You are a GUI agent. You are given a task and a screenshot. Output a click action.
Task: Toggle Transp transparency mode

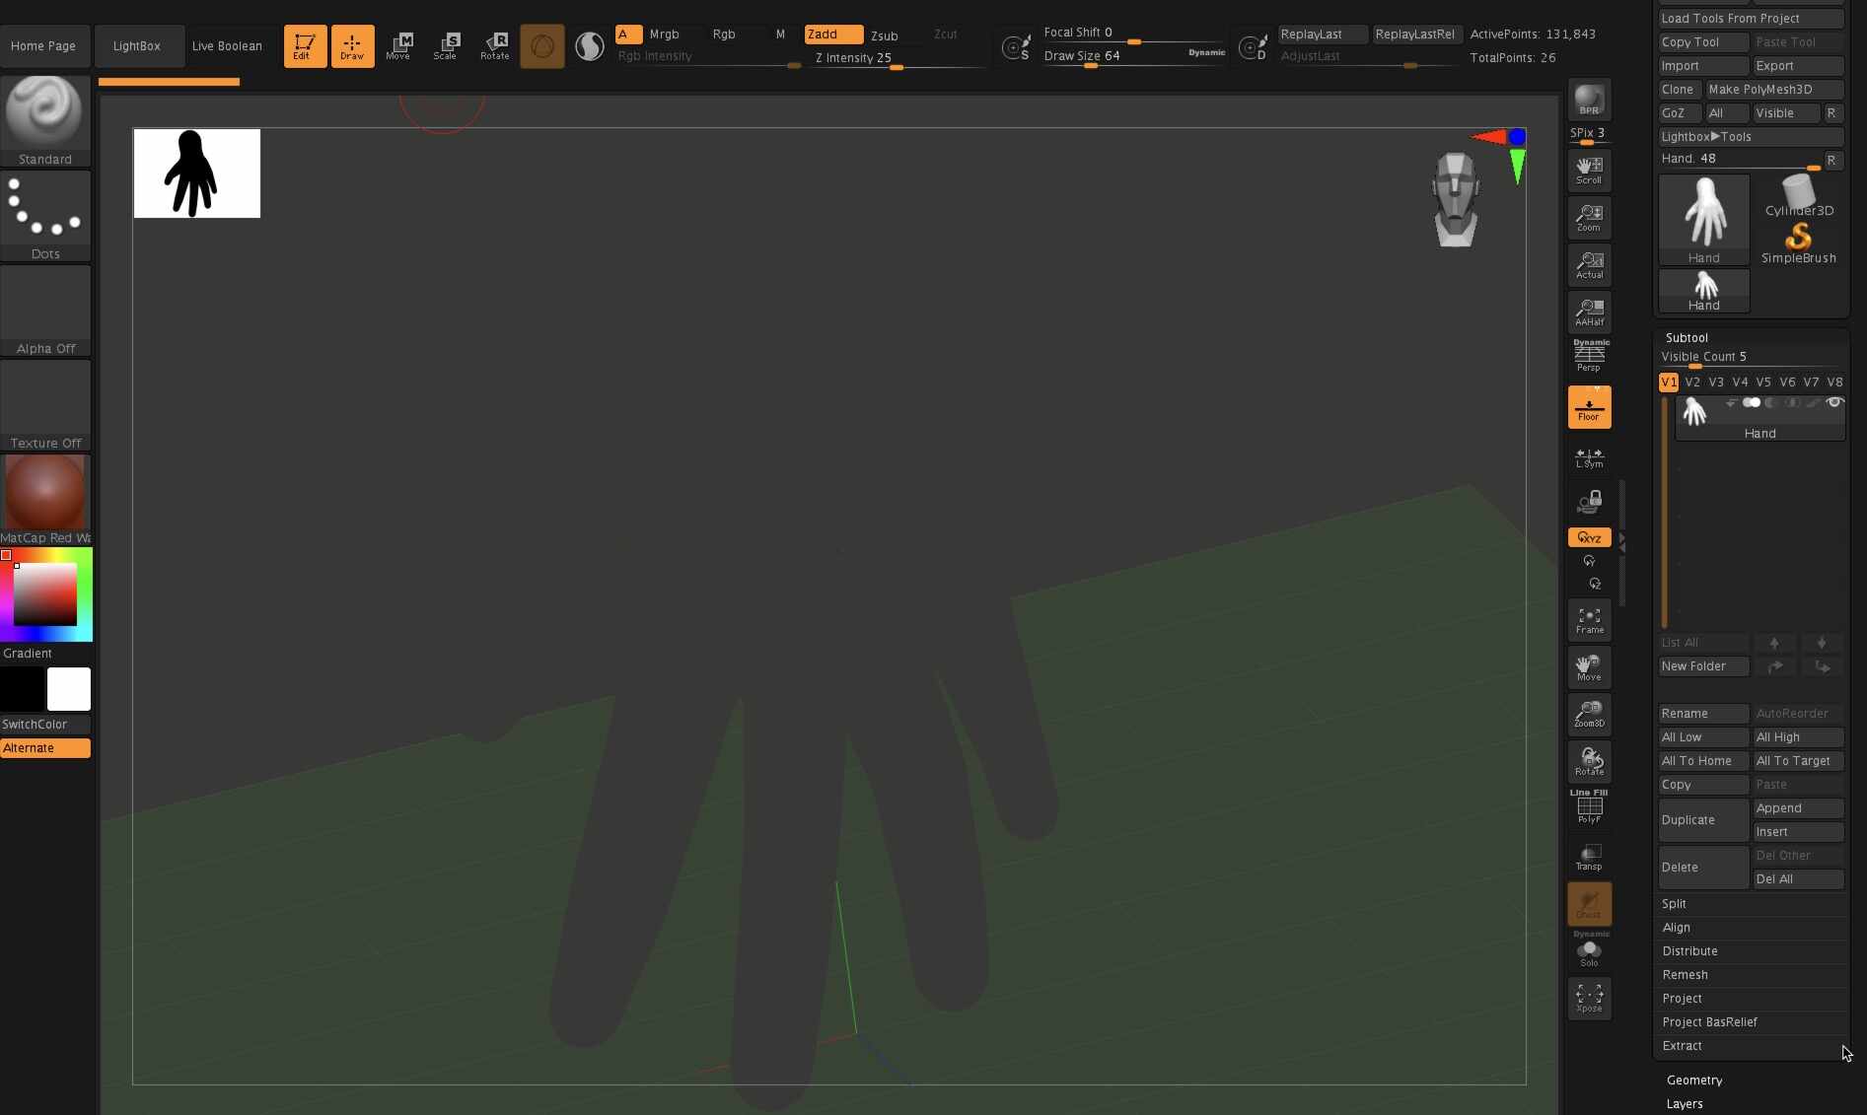[x=1589, y=857]
